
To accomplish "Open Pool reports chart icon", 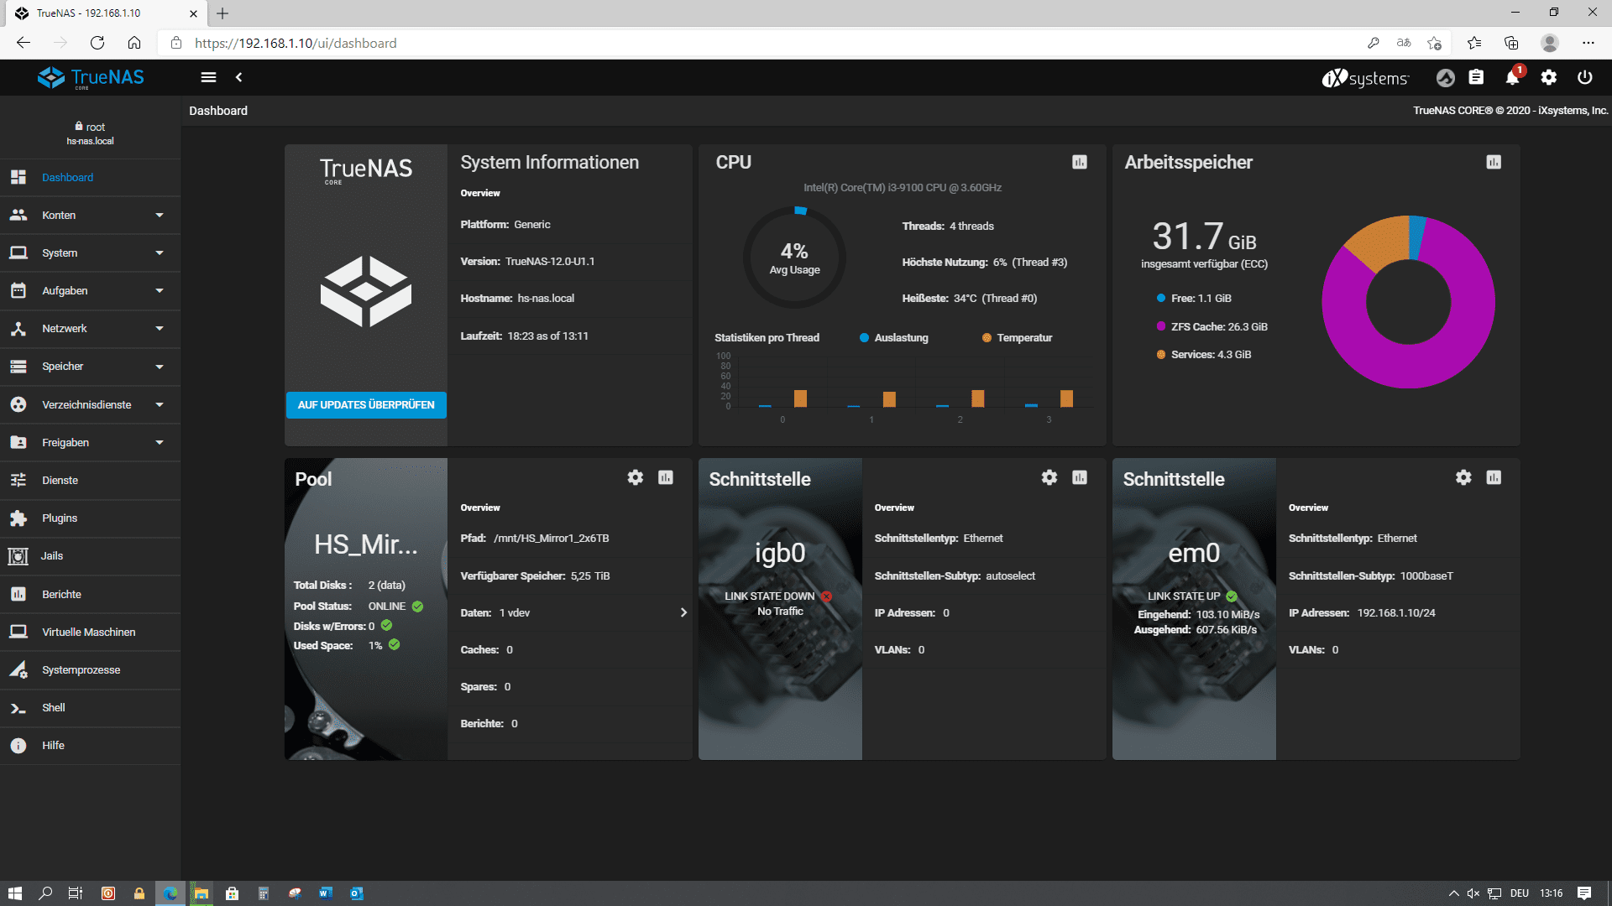I will (x=666, y=477).
